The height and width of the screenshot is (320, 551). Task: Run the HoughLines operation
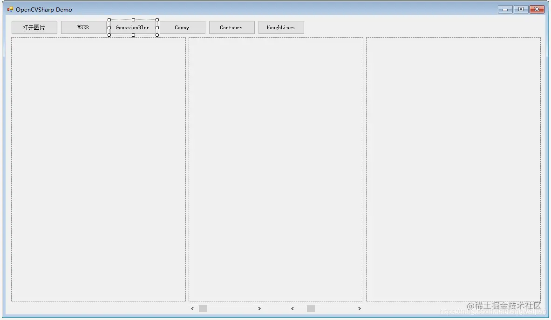[281, 27]
